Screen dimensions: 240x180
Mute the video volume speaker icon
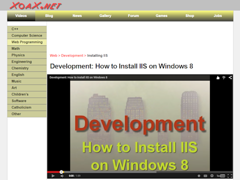tap(62, 176)
